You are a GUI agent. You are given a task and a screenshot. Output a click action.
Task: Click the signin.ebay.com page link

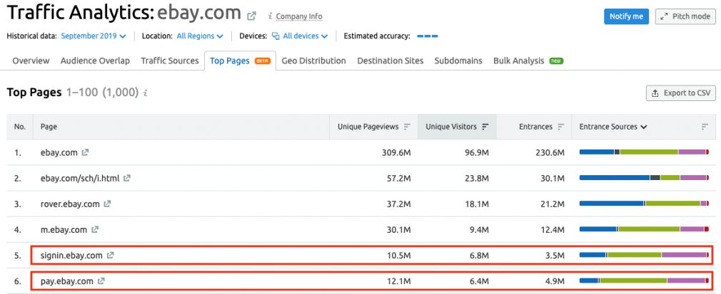[71, 256]
